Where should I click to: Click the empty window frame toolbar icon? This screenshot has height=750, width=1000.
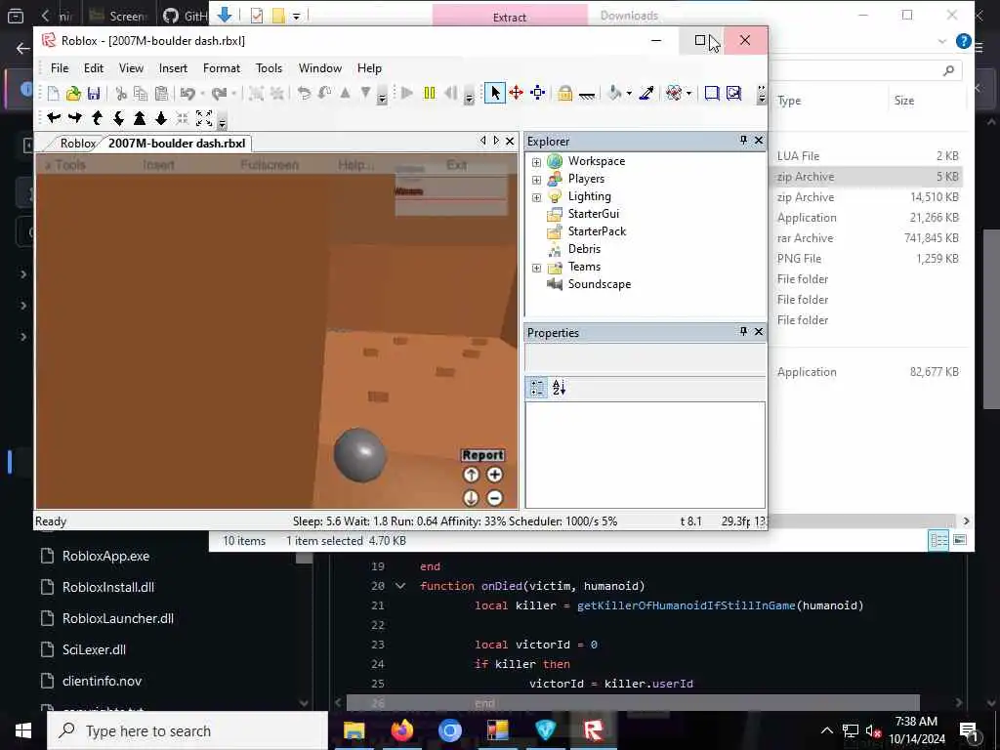coord(712,93)
